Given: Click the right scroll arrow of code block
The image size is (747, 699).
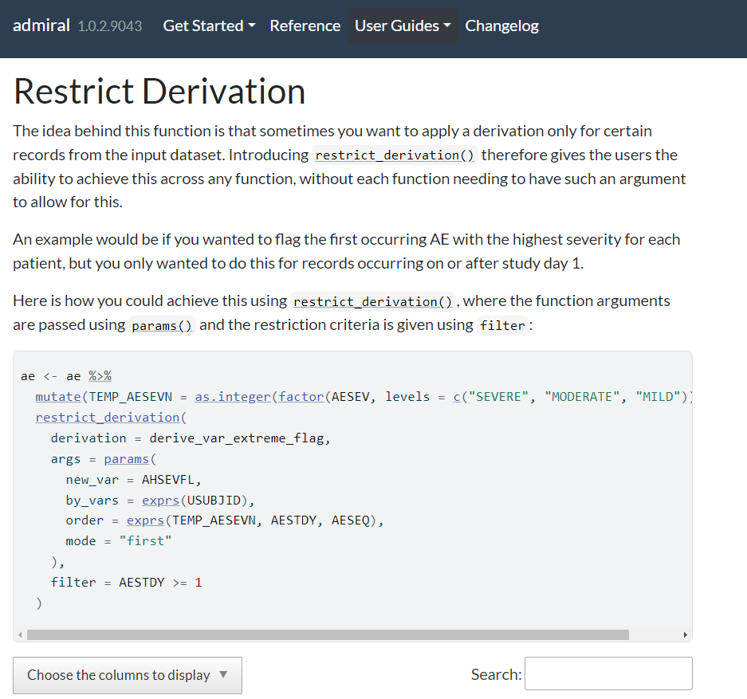Looking at the screenshot, I should coord(685,635).
